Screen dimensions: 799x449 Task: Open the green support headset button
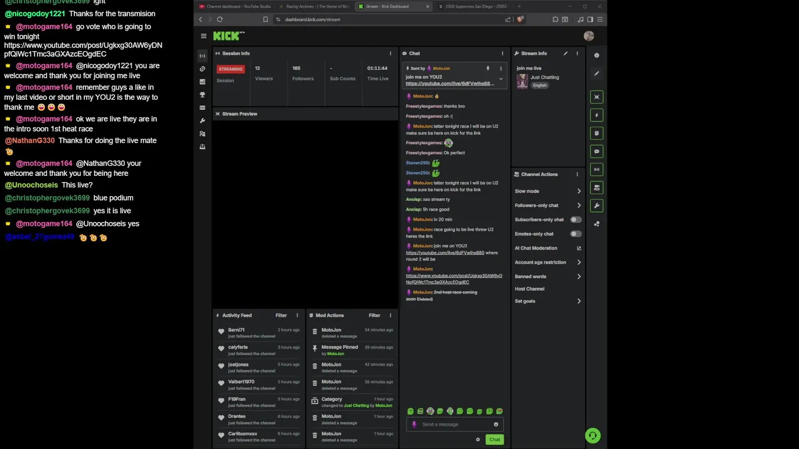592,436
